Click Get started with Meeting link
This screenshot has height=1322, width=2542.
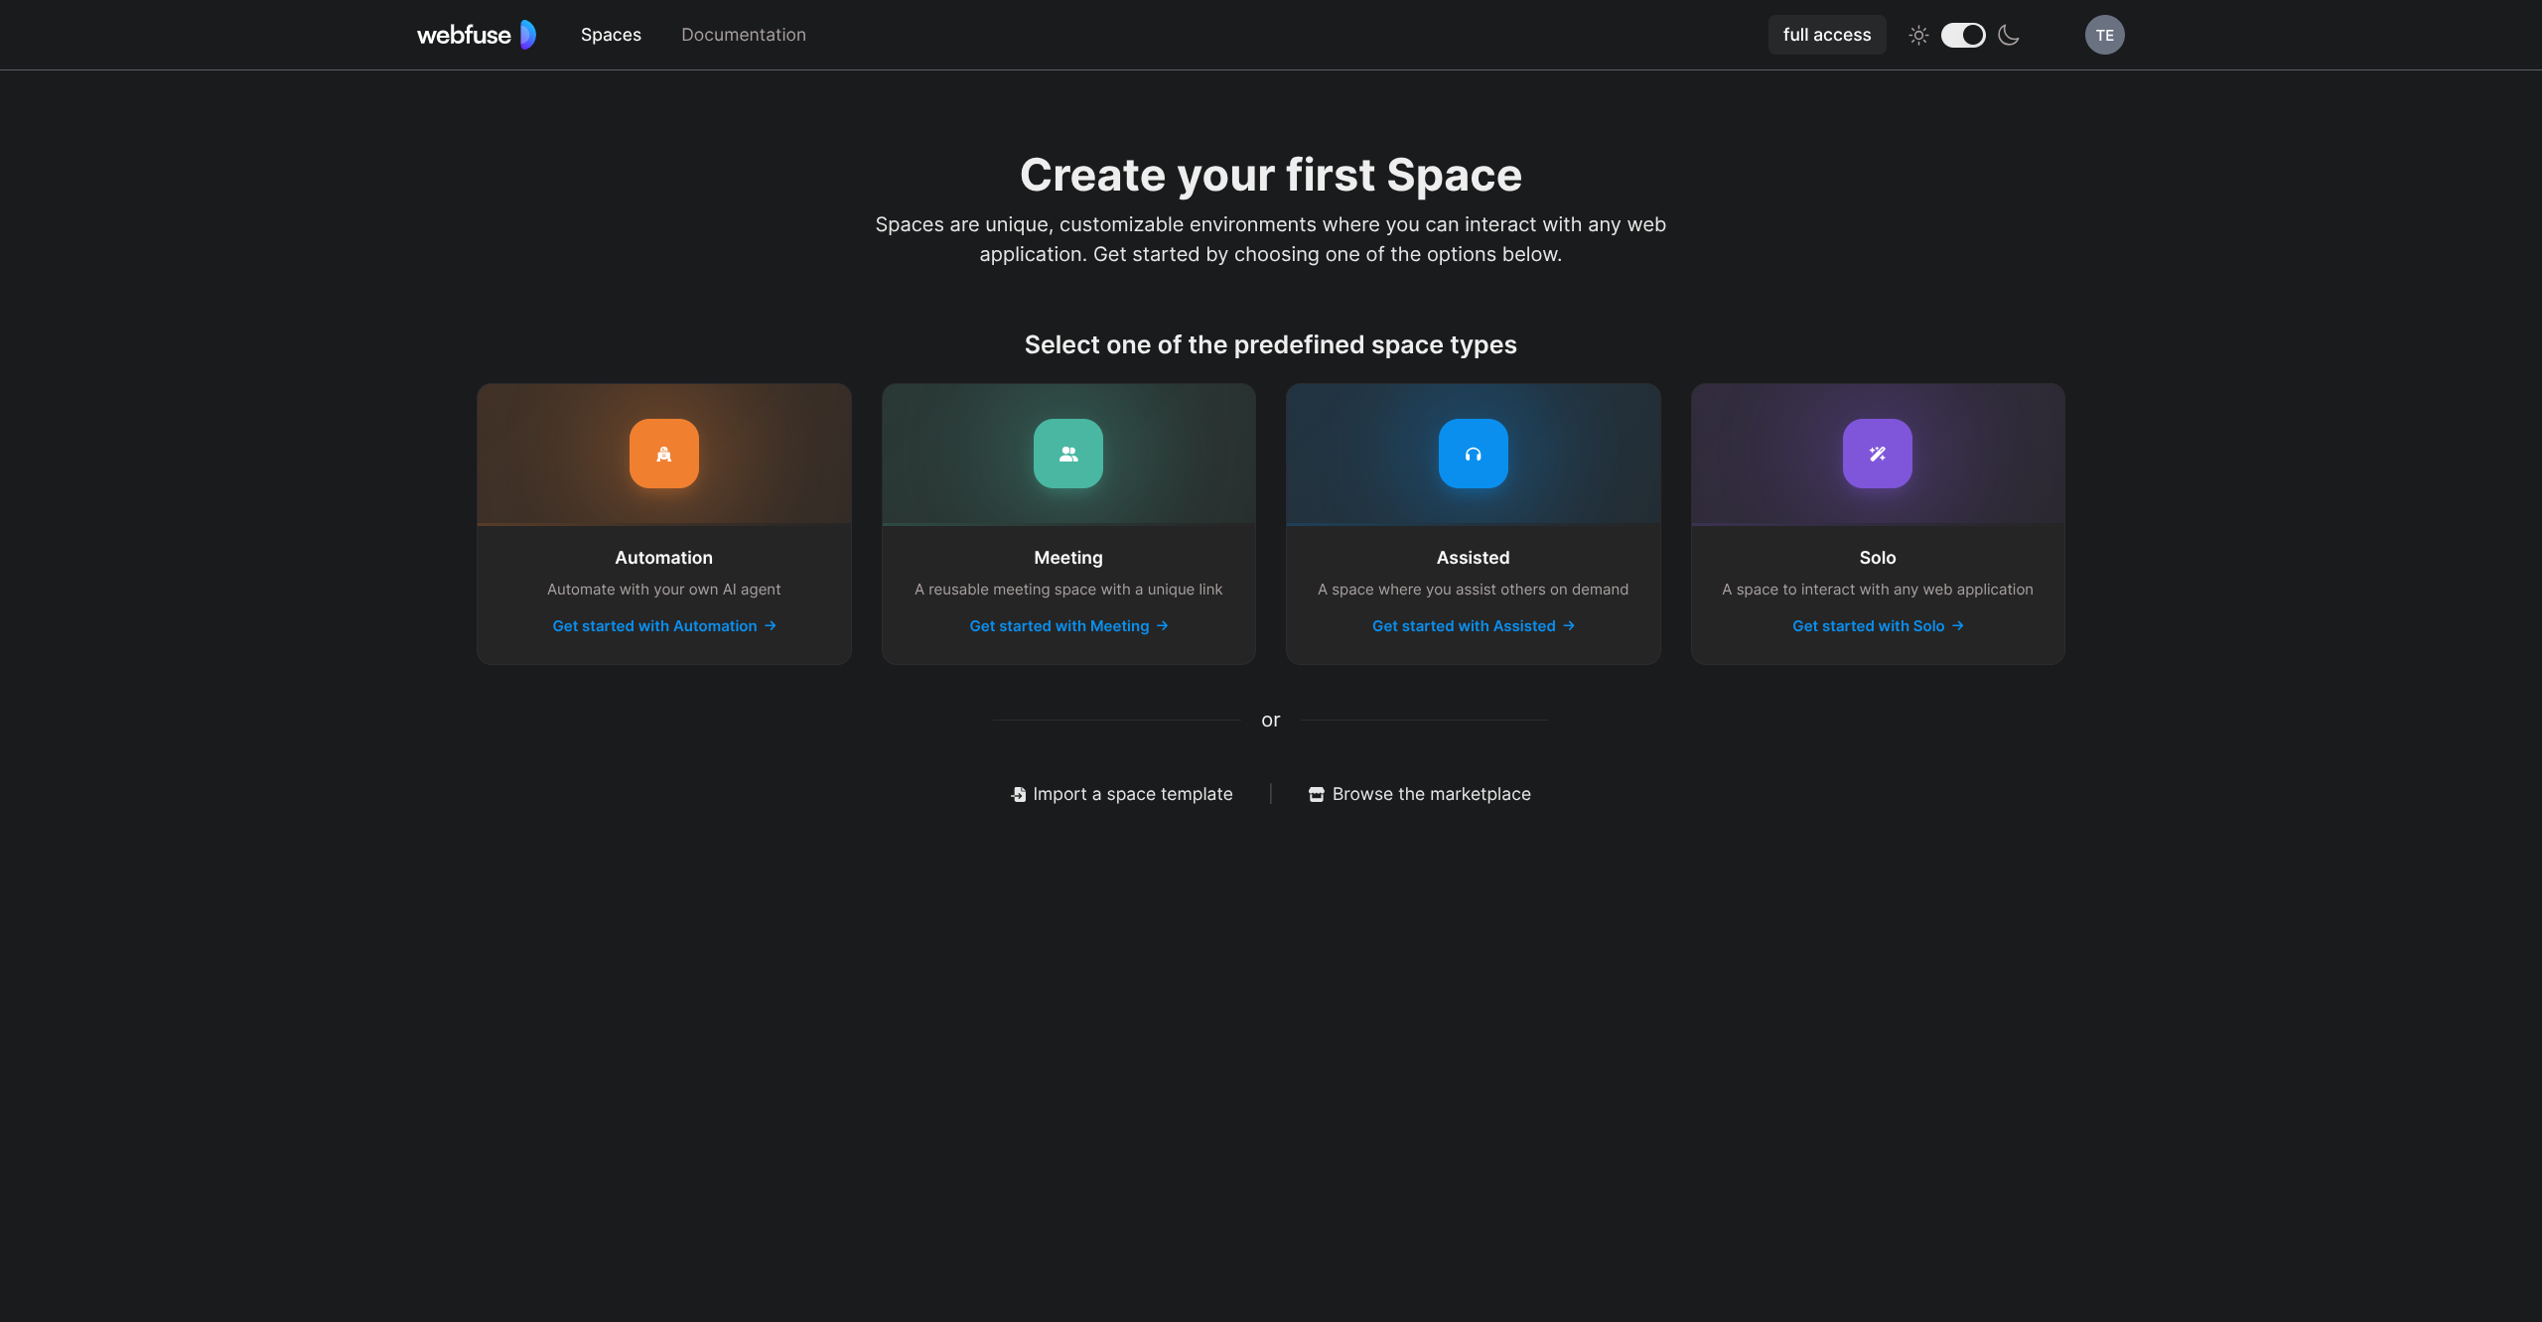tap(1067, 626)
